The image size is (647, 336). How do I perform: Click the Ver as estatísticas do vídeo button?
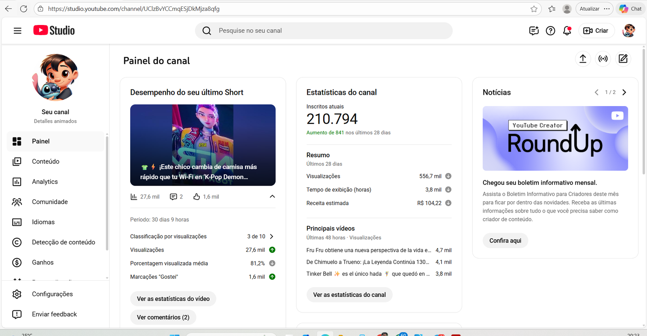pyautogui.click(x=173, y=299)
